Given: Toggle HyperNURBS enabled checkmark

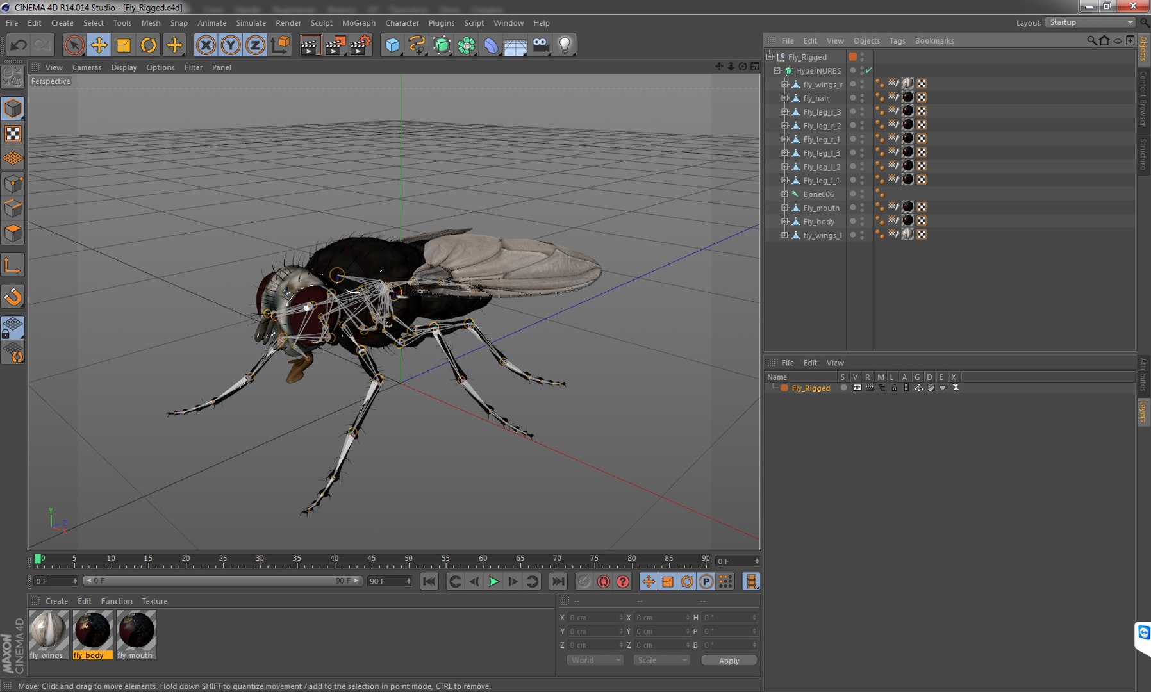Looking at the screenshot, I should coord(869,70).
